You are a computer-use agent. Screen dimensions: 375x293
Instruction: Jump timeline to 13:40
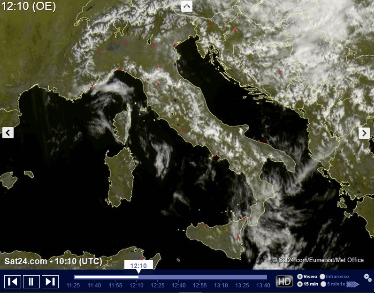point(263,285)
